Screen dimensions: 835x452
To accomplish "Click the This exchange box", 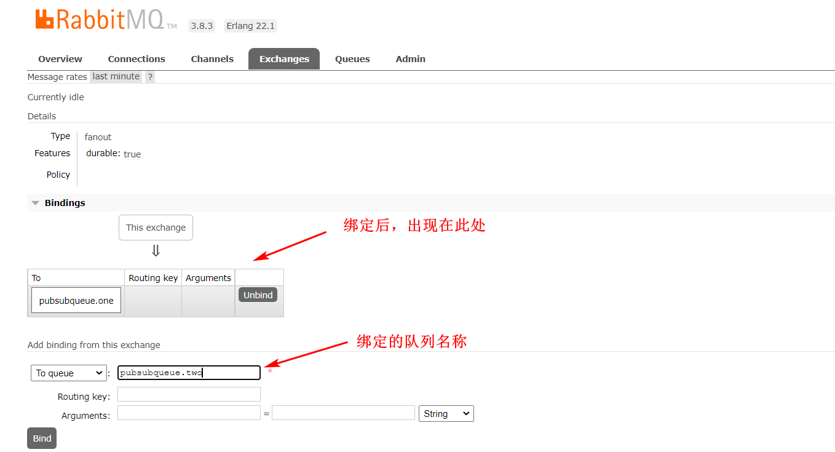I will tap(156, 228).
